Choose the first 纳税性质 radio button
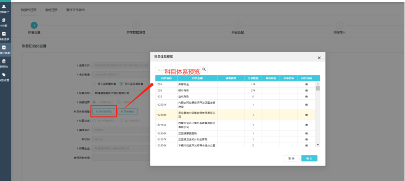Viewport: 405px width, 181px height. (94, 102)
